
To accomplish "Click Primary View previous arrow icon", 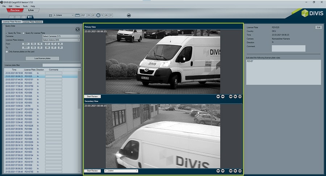I will pyautogui.click(x=218, y=97).
